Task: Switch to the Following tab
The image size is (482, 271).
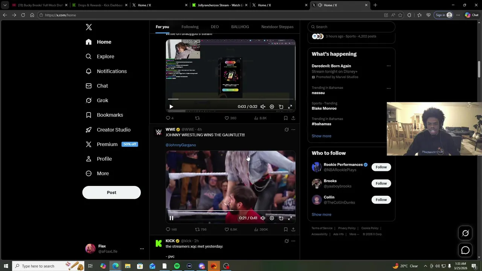Action: coord(190,27)
